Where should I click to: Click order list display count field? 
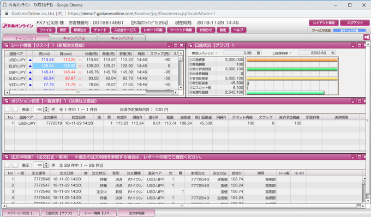point(39,165)
